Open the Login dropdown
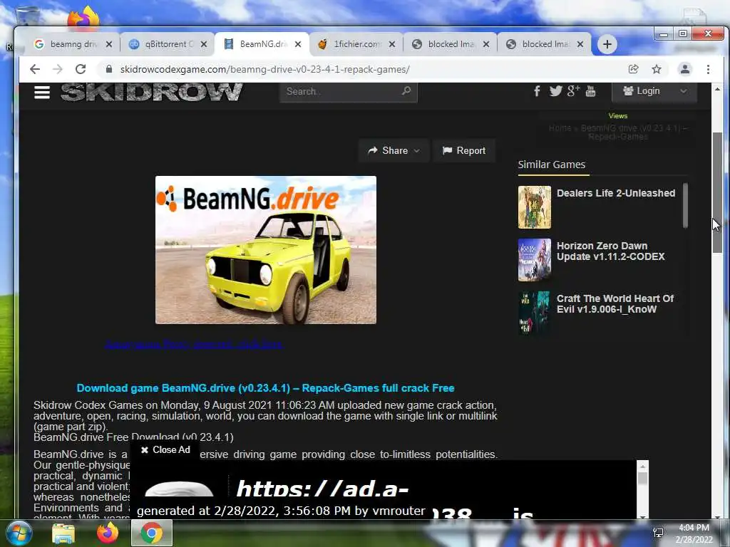The width and height of the screenshot is (730, 547). (654, 91)
